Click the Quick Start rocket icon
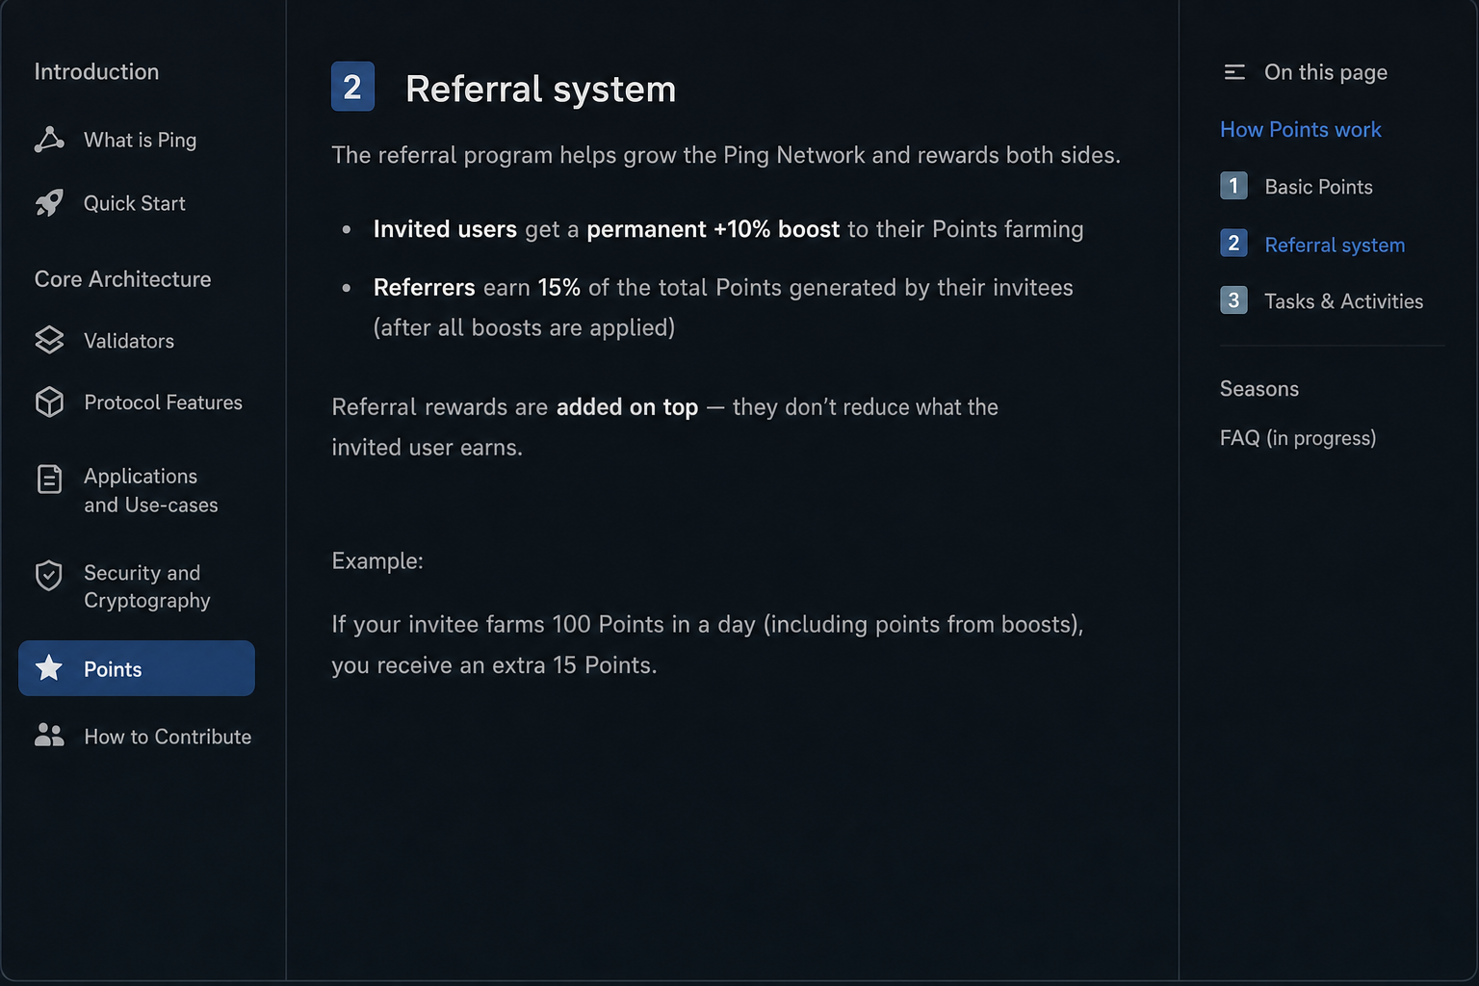Image resolution: width=1479 pixels, height=986 pixels. point(49,203)
